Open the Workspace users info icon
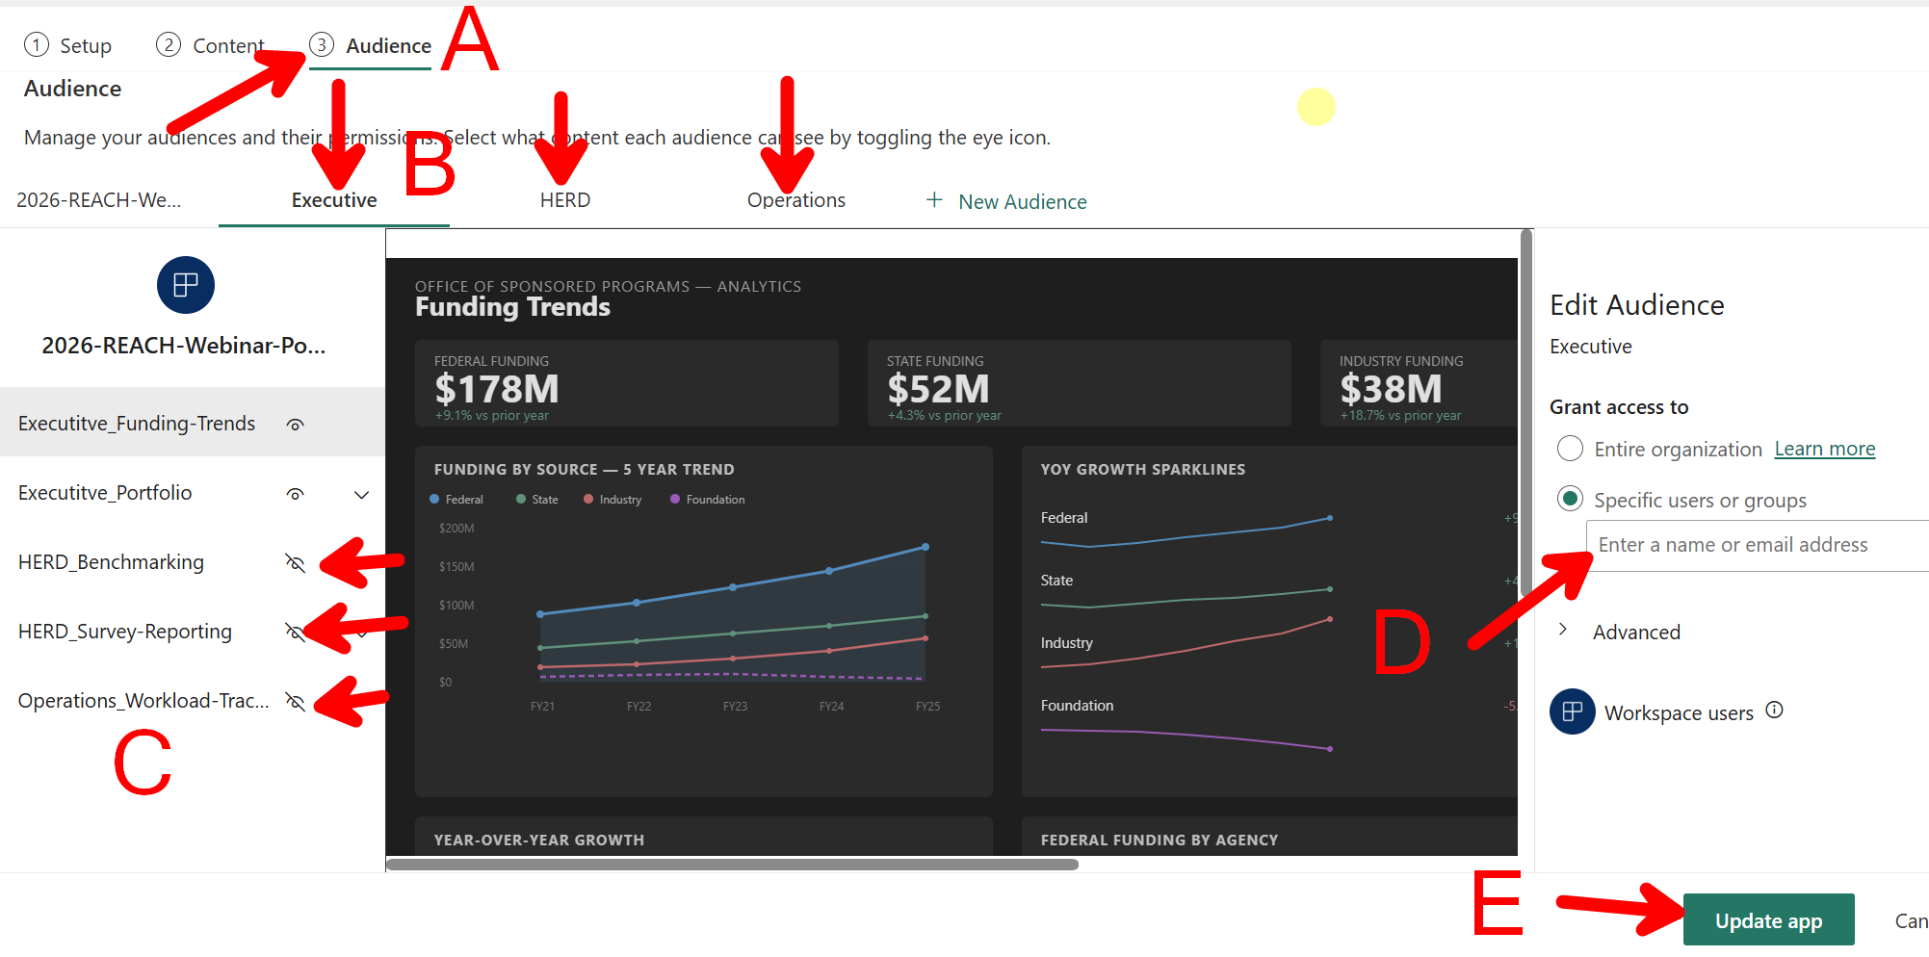 point(1775,711)
